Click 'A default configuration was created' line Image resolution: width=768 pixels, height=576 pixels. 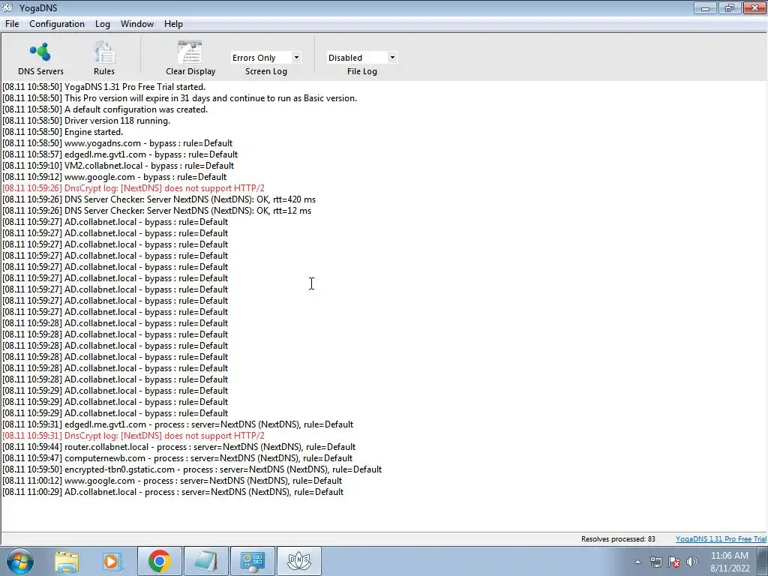click(105, 109)
